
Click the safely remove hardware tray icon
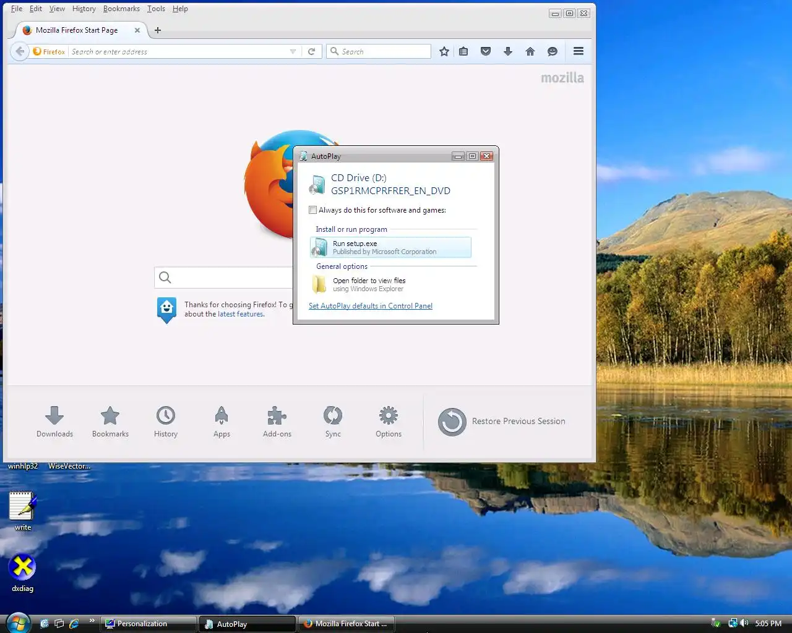tap(716, 623)
